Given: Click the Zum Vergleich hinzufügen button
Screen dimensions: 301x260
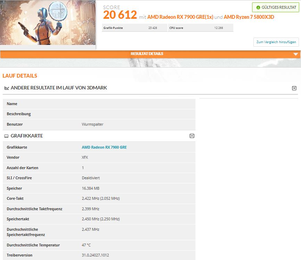Looking at the screenshot, I should [x=276, y=42].
